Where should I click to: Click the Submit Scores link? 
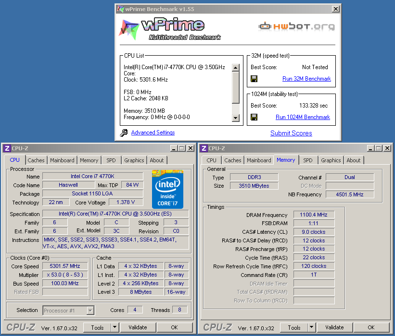click(x=291, y=133)
